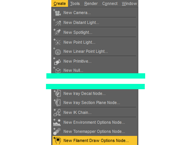Select New Iray Section Plane Node text
The height and width of the screenshot is (145, 190).
(92, 102)
